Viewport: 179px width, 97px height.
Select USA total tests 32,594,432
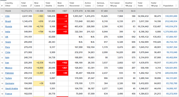click(x=143, y=16)
